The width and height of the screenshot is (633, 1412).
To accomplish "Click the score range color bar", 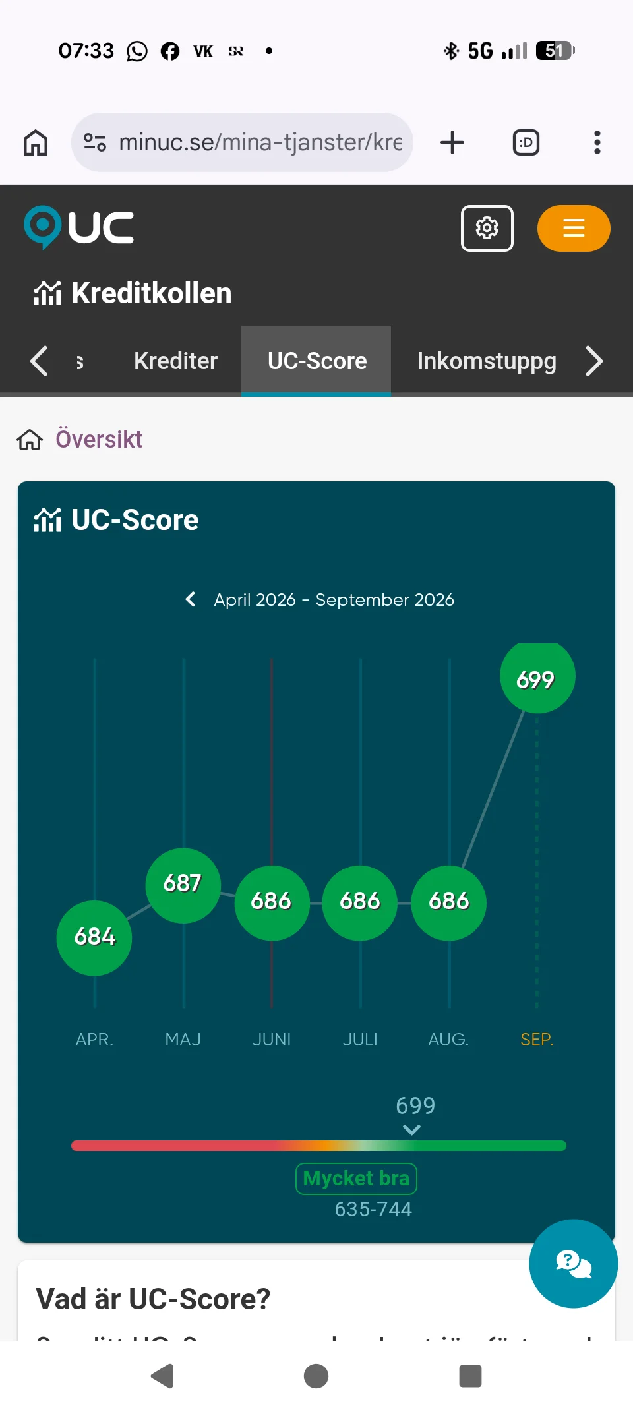I will coord(318,1146).
